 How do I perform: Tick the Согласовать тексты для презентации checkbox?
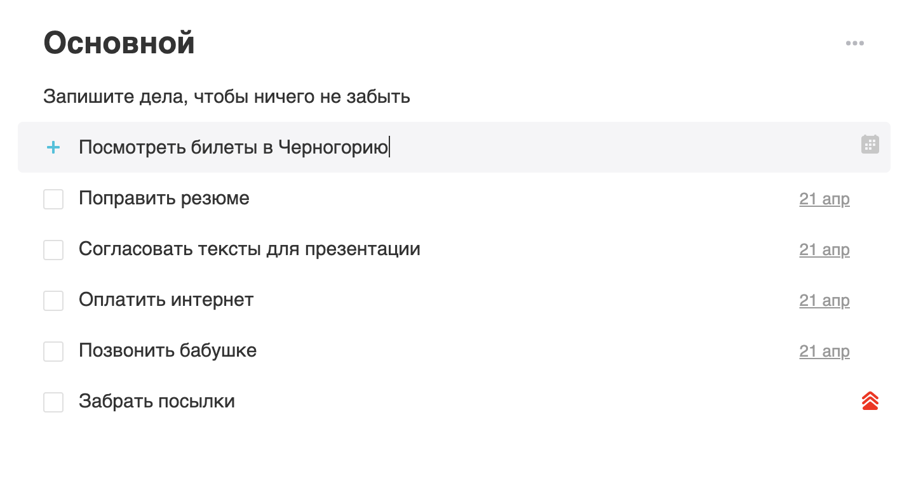click(x=53, y=249)
